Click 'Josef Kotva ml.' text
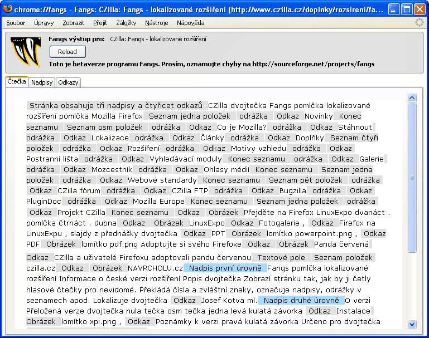 [229, 301]
